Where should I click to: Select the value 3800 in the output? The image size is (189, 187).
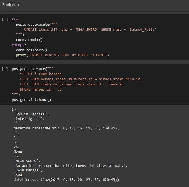coord(19,175)
